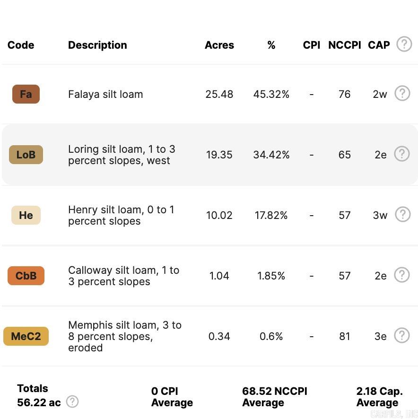Click help icon on Loring silt loam row
This screenshot has width=418, height=419.
[402, 154]
